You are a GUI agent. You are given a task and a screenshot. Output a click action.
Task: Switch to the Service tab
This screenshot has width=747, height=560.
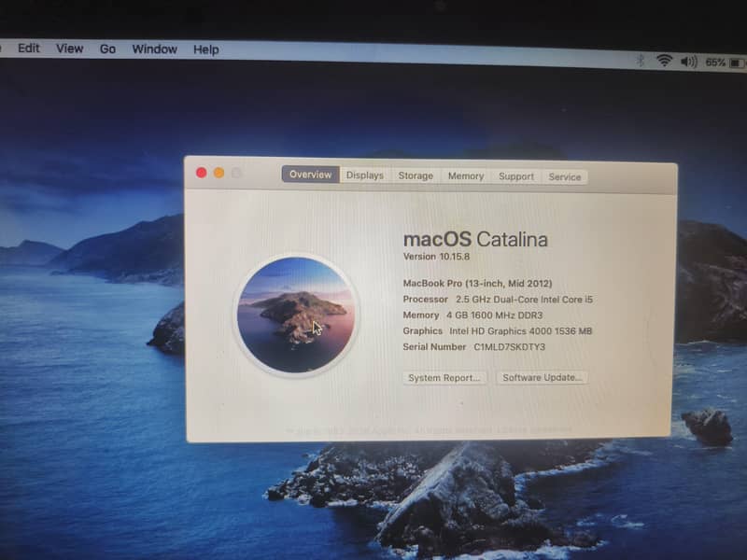565,177
